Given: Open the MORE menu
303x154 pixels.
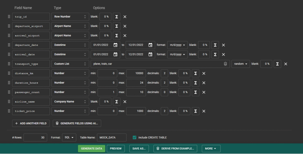Looking at the screenshot, I should pos(211,148).
